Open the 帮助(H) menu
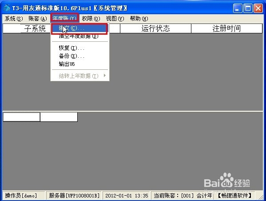 [x=139, y=18]
